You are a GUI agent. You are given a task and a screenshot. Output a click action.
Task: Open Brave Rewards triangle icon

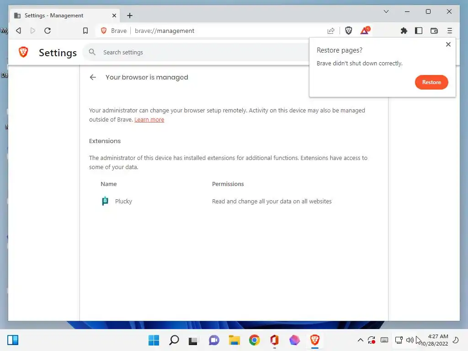tap(365, 31)
